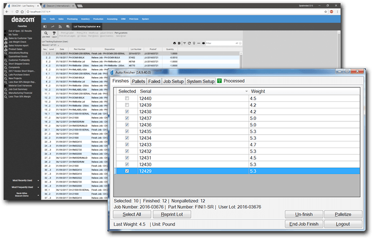The image size is (372, 238).
Task: Open the Production menu in Deacom
Action: point(98,19)
